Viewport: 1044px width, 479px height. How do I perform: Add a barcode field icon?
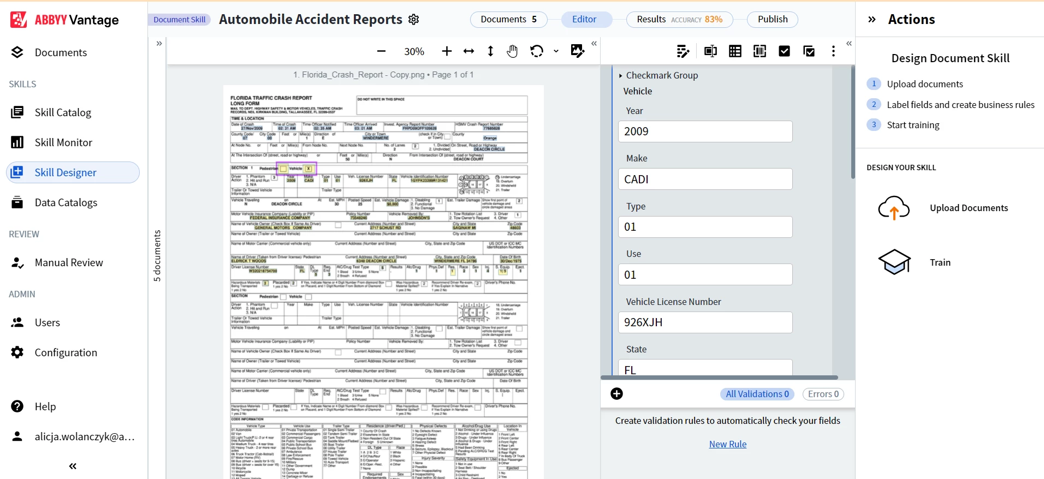point(760,51)
